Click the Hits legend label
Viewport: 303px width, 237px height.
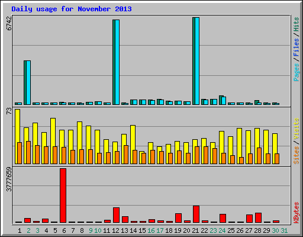(x=296, y=24)
